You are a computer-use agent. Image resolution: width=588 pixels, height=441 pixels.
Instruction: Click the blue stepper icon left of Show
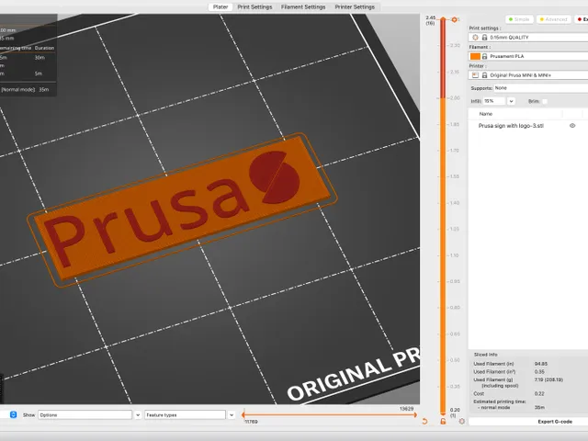pos(13,414)
